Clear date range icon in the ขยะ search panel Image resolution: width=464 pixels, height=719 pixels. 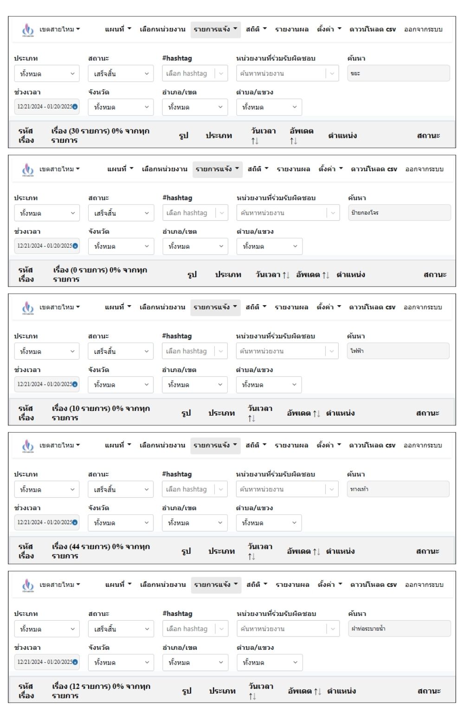[x=75, y=107]
